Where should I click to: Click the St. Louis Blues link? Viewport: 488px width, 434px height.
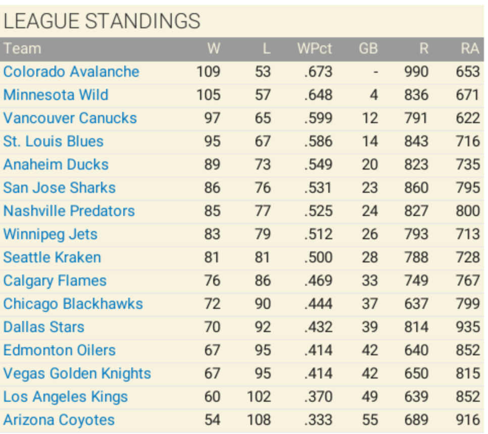click(x=53, y=141)
